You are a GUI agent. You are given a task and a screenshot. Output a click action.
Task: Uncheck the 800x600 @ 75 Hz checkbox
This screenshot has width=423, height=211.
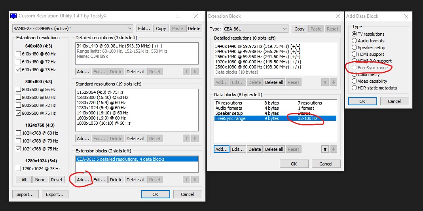[x=18, y=113]
